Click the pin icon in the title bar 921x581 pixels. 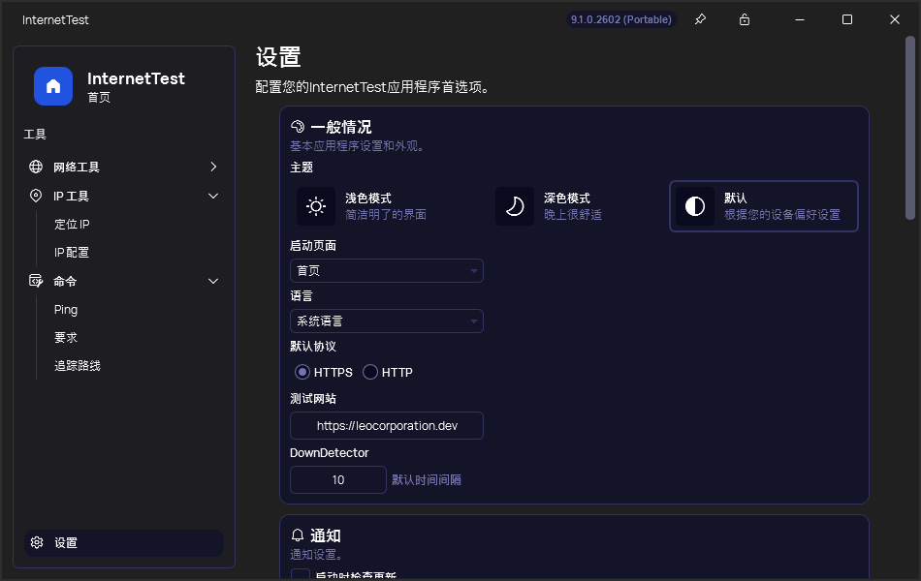700,19
